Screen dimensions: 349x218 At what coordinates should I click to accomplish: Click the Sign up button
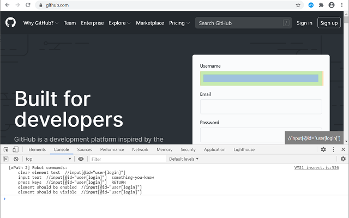pos(329,23)
